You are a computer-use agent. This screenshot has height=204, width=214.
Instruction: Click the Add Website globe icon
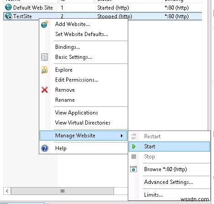pyautogui.click(x=45, y=24)
